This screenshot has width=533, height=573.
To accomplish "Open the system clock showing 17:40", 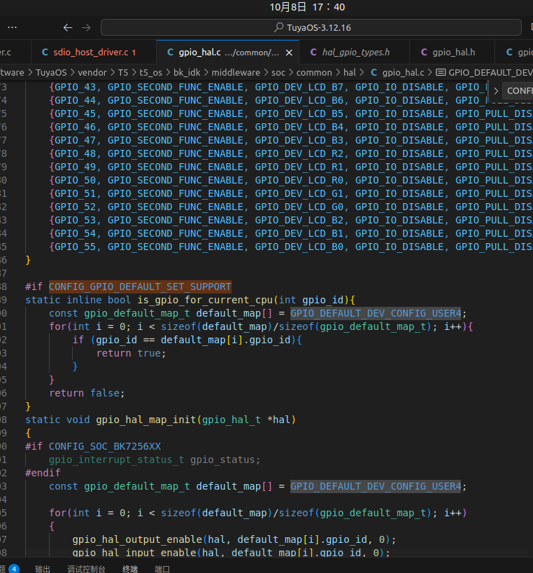I will (307, 7).
